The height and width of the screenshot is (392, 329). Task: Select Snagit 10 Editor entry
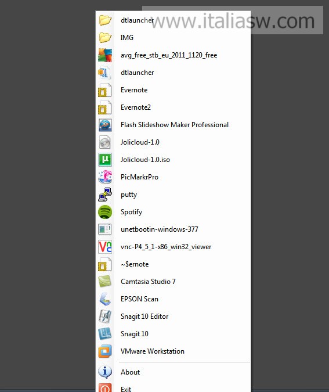tap(173, 317)
